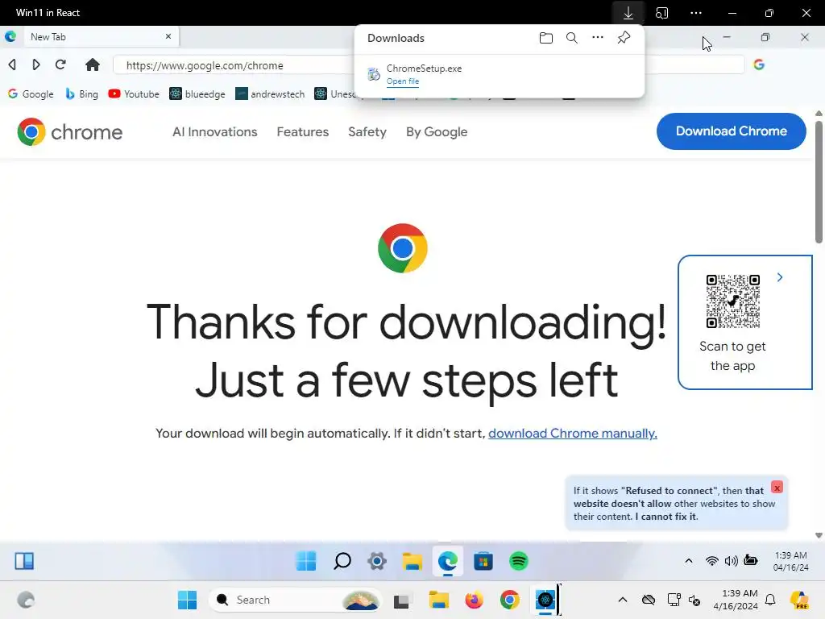The width and height of the screenshot is (825, 619).
Task: Click the QR code to get the app
Action: tap(733, 301)
